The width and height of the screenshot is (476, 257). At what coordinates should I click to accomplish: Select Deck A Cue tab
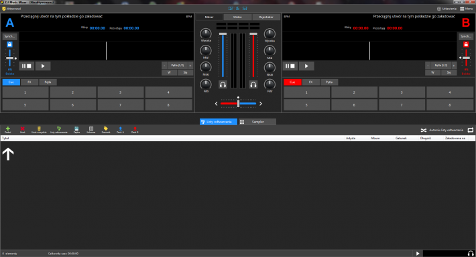11,82
